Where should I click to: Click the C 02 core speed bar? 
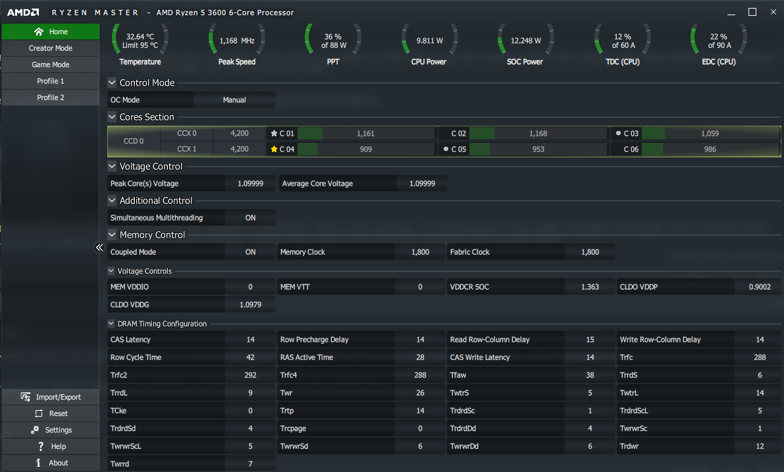(538, 134)
